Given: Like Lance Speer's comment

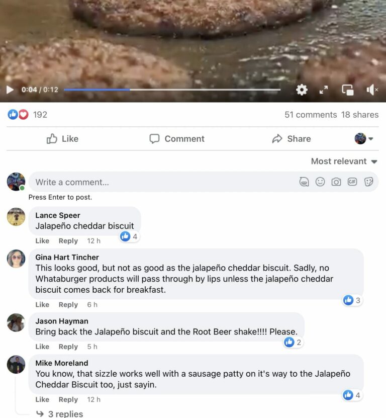Looking at the screenshot, I should point(42,241).
